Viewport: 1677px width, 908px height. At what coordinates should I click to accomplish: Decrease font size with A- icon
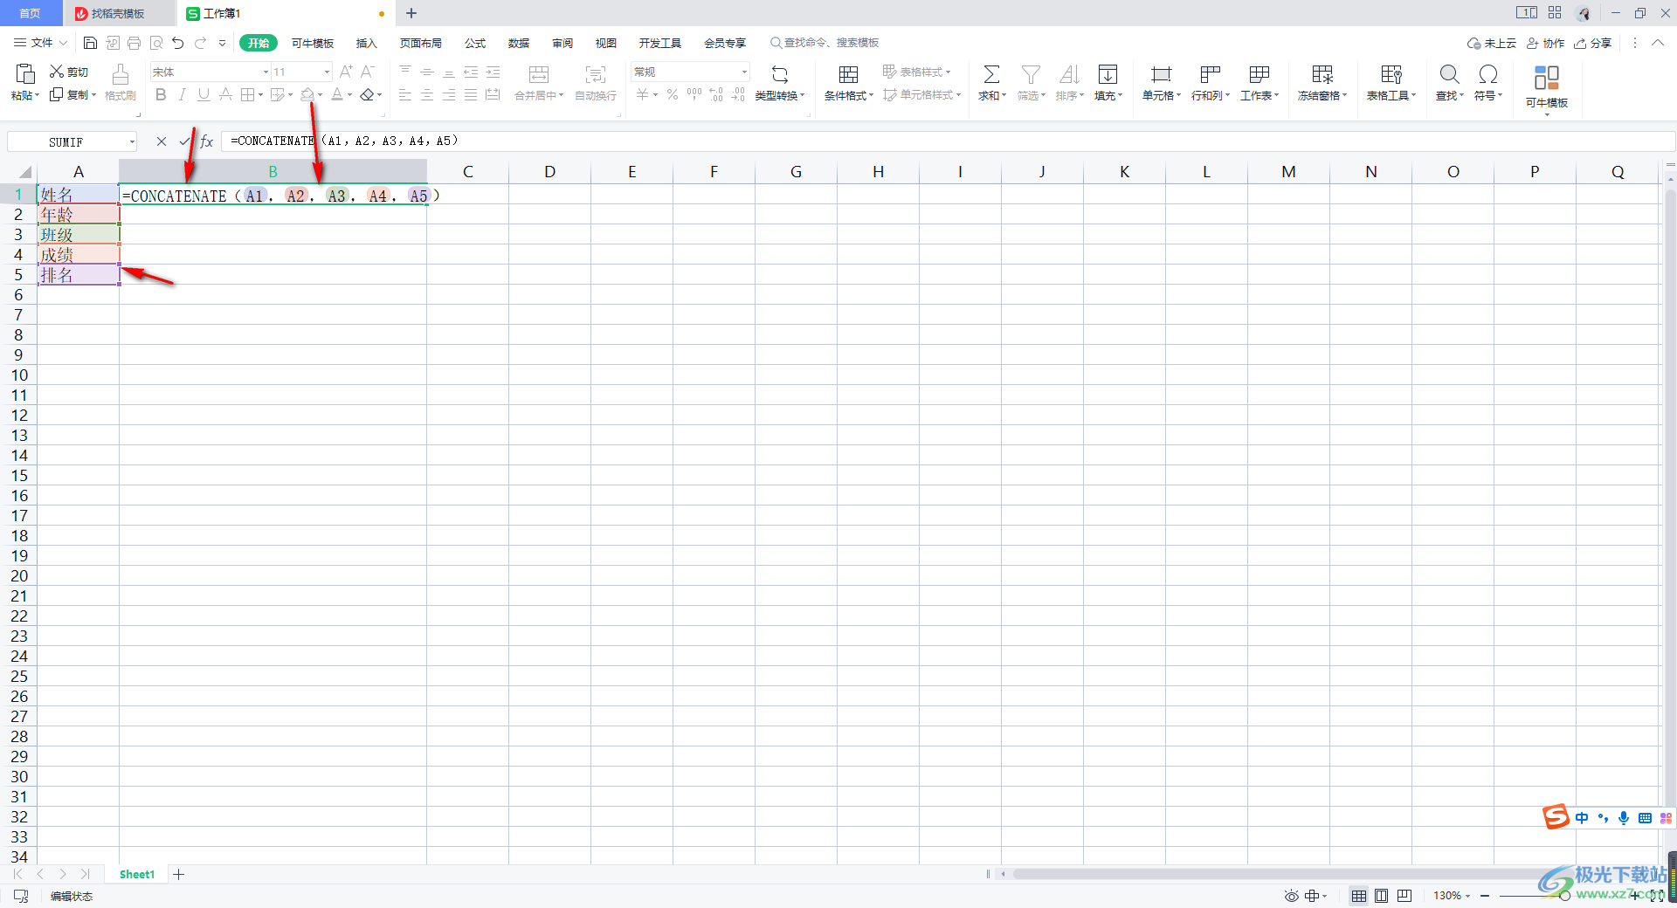(x=368, y=72)
